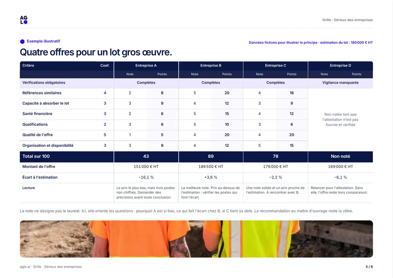393x278 pixels.
Task: Select the "Montant de l'offre" row label
Action: tap(38, 167)
